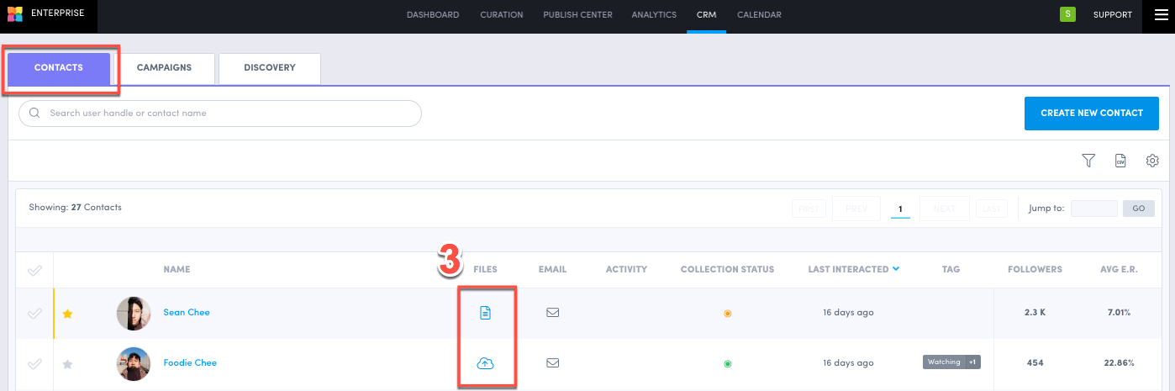1175x391 pixels.
Task: Toggle Last Interacted sort arrow
Action: click(x=896, y=269)
